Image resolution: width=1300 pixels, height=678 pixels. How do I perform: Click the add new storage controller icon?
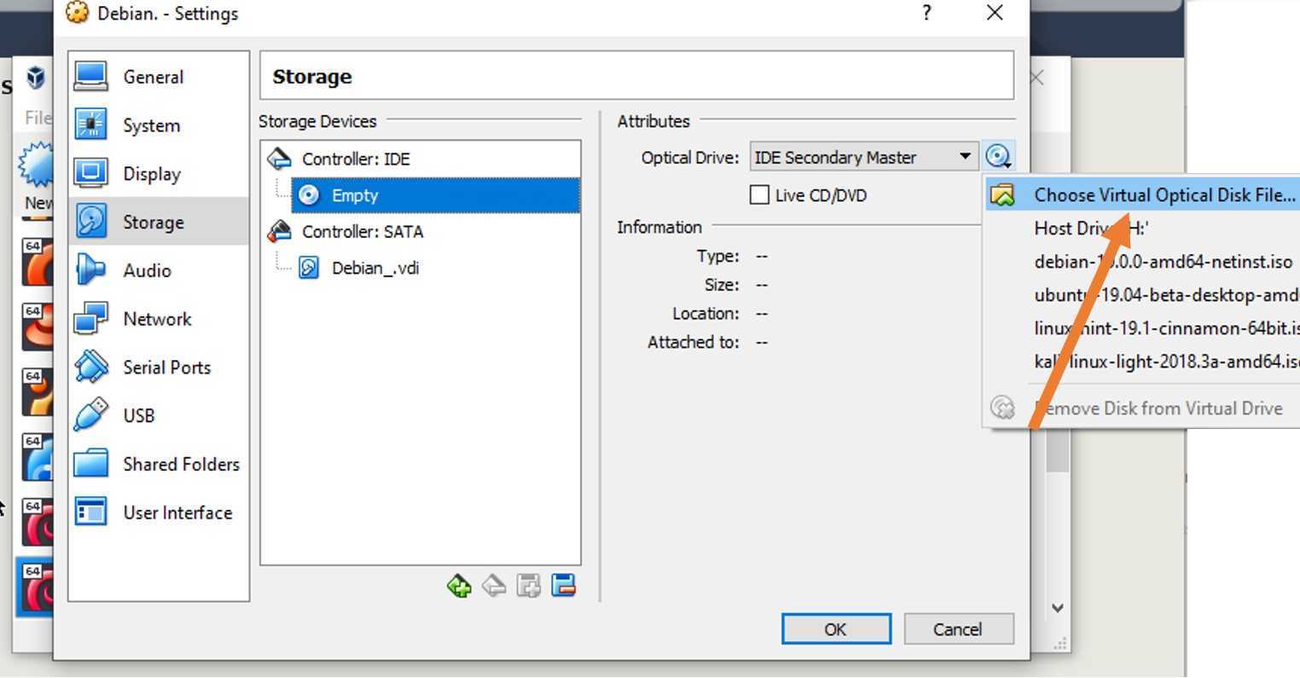coord(459,586)
